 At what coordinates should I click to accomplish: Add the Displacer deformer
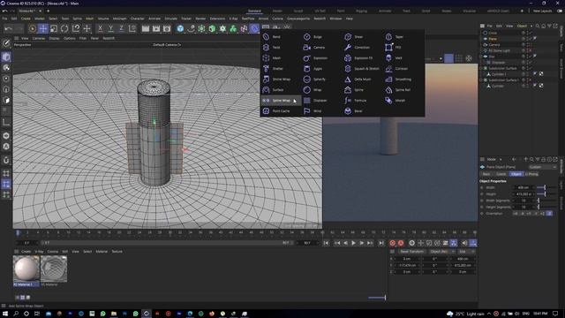[315, 101]
